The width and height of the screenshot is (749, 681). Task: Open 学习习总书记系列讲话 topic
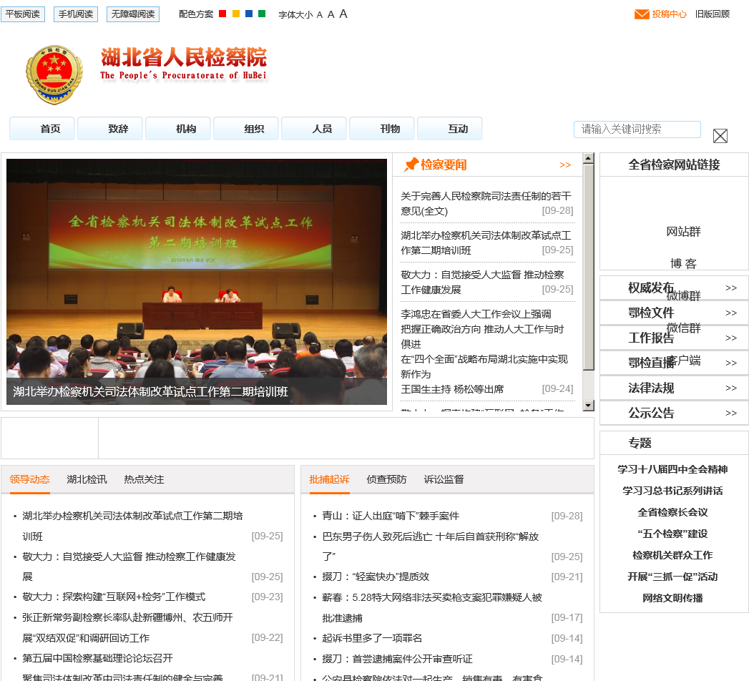[672, 491]
